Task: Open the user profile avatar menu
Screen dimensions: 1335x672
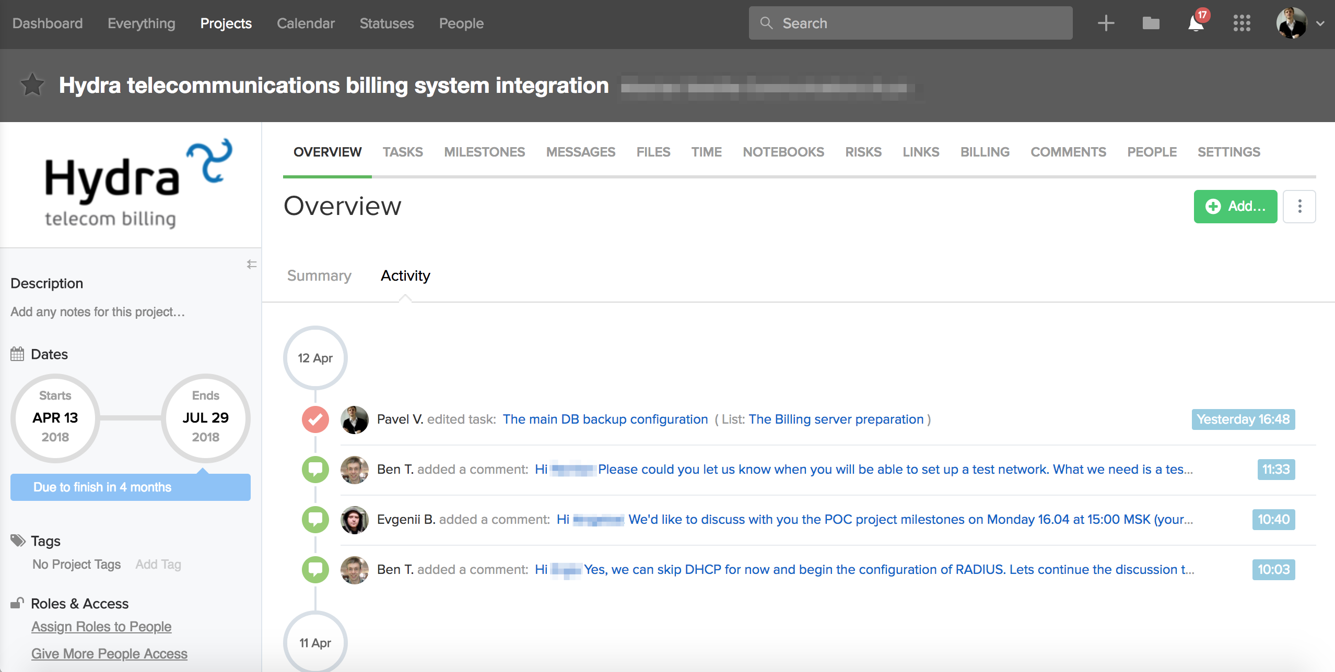Action: 1292,23
